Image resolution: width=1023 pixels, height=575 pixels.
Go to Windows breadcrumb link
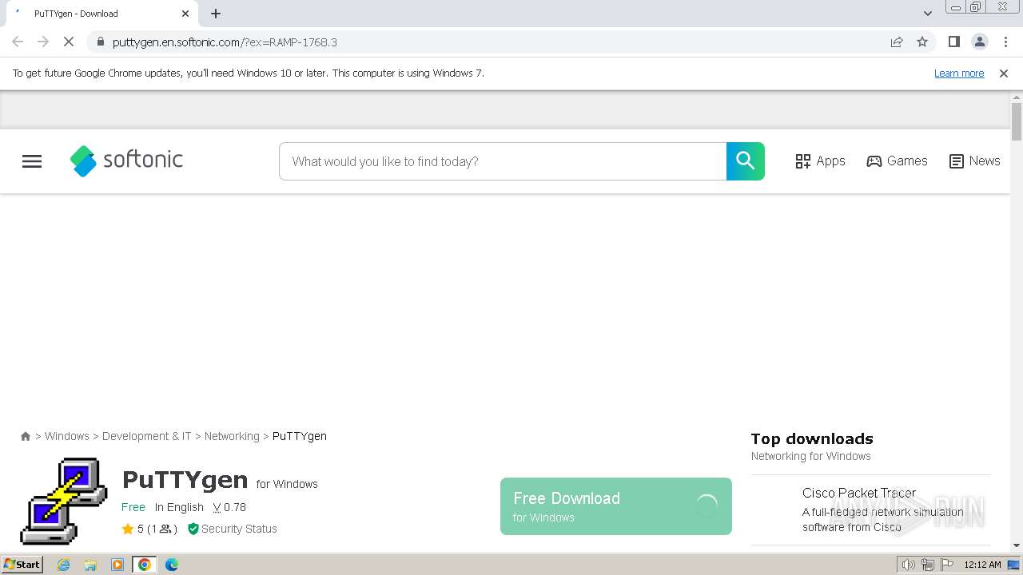pos(67,436)
